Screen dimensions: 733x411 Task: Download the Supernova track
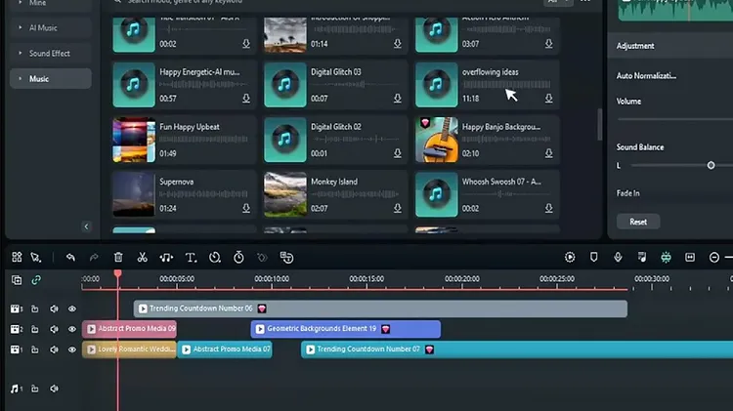point(246,208)
